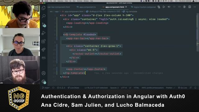199x112 pixels.
Task: Open the Manage gear icon
Action: (44, 82)
